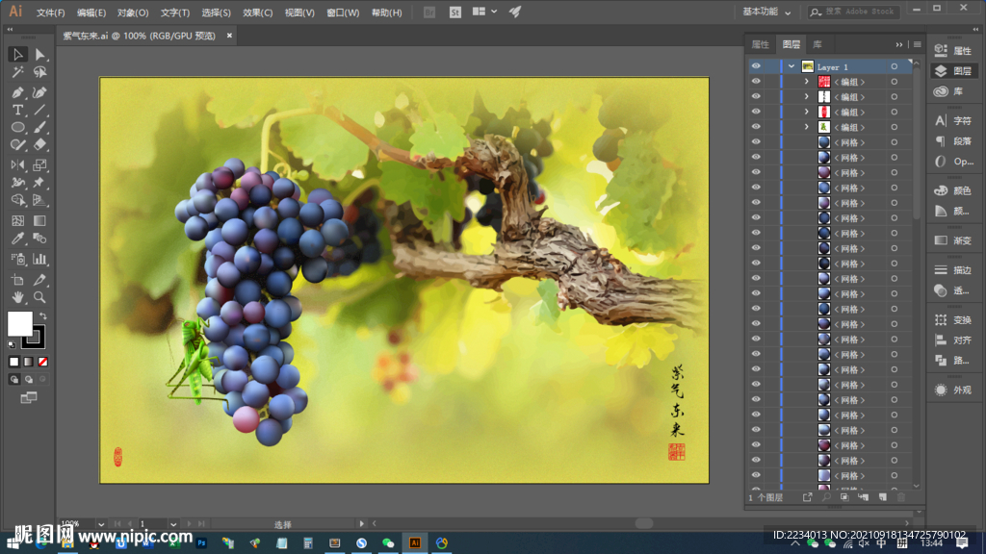The image size is (986, 554).
Task: Open the zoom level 100% dropdown
Action: coord(100,524)
